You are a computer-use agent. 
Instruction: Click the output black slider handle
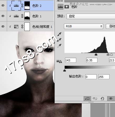[x=64, y=70]
